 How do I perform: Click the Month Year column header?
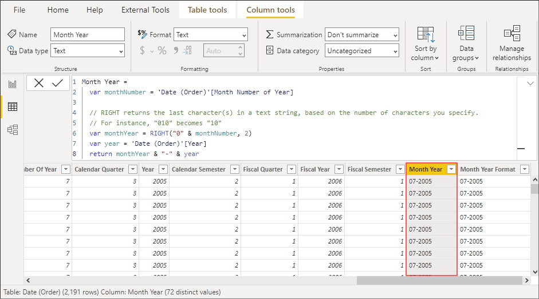(x=426, y=169)
